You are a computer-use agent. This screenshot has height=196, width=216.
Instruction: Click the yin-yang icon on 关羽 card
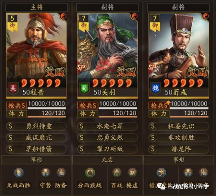pos(134,16)
